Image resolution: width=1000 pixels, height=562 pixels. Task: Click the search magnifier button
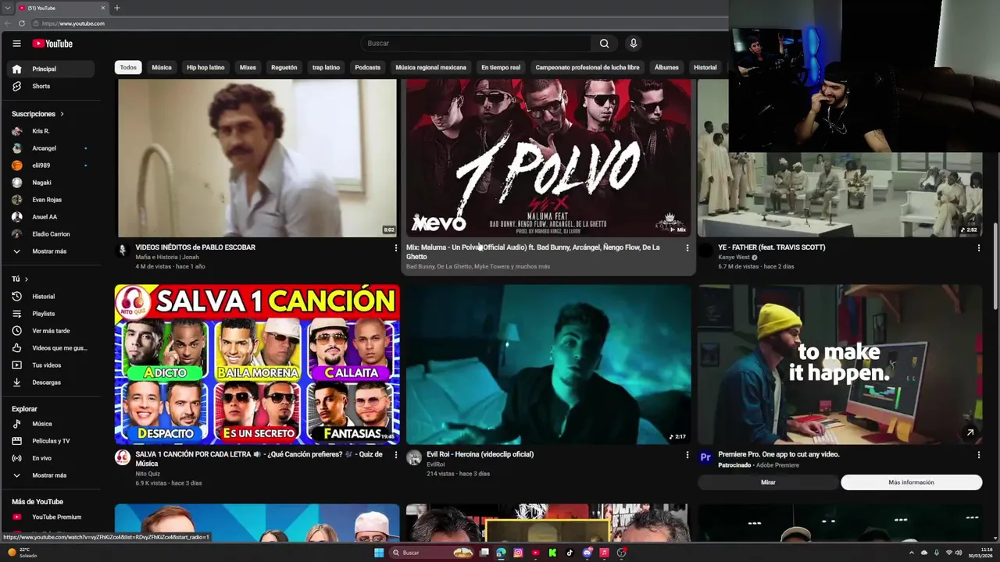click(604, 44)
